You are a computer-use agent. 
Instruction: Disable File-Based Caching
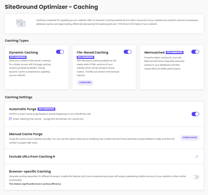coord(127,52)
